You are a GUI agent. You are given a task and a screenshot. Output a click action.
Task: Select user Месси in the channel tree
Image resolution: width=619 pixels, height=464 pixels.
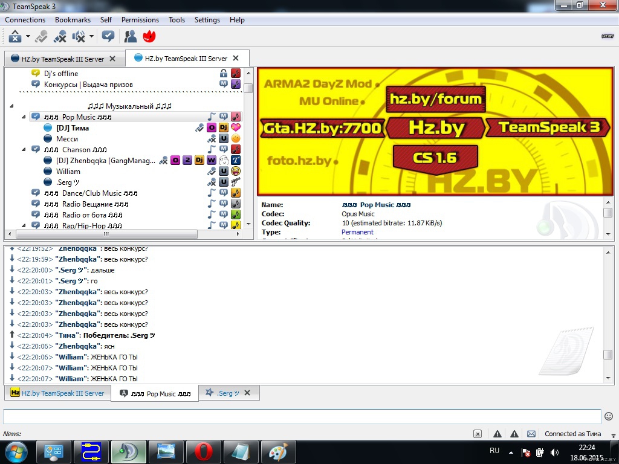tap(66, 139)
